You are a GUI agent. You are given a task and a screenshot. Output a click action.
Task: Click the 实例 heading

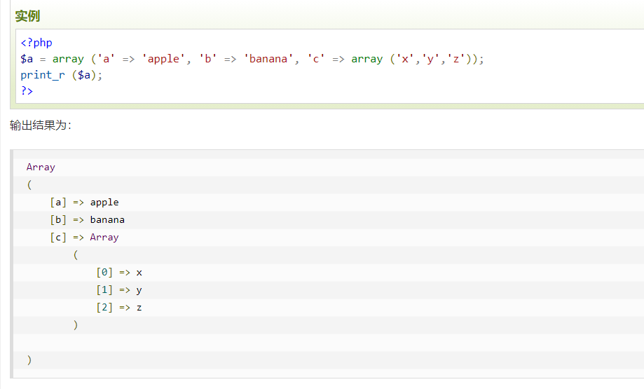point(27,15)
